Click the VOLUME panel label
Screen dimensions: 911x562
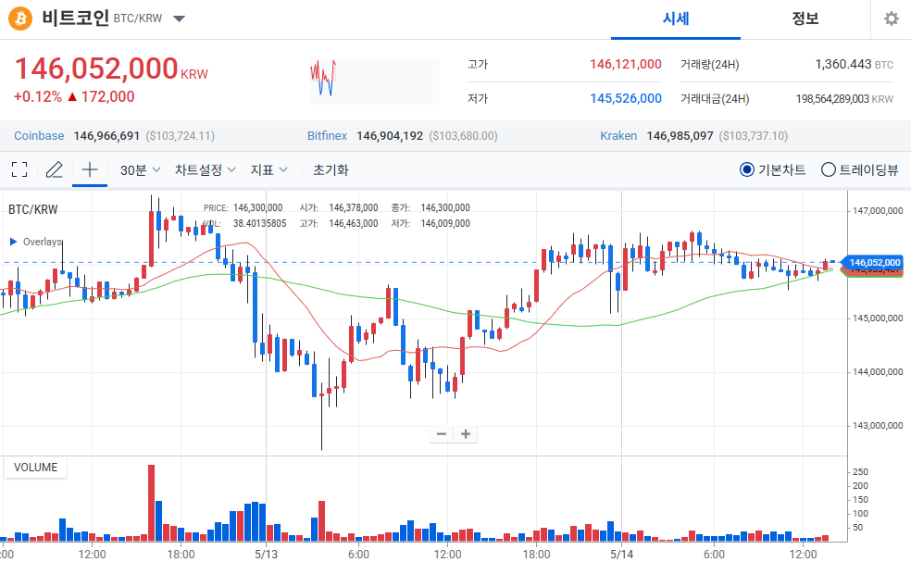pyautogui.click(x=35, y=468)
